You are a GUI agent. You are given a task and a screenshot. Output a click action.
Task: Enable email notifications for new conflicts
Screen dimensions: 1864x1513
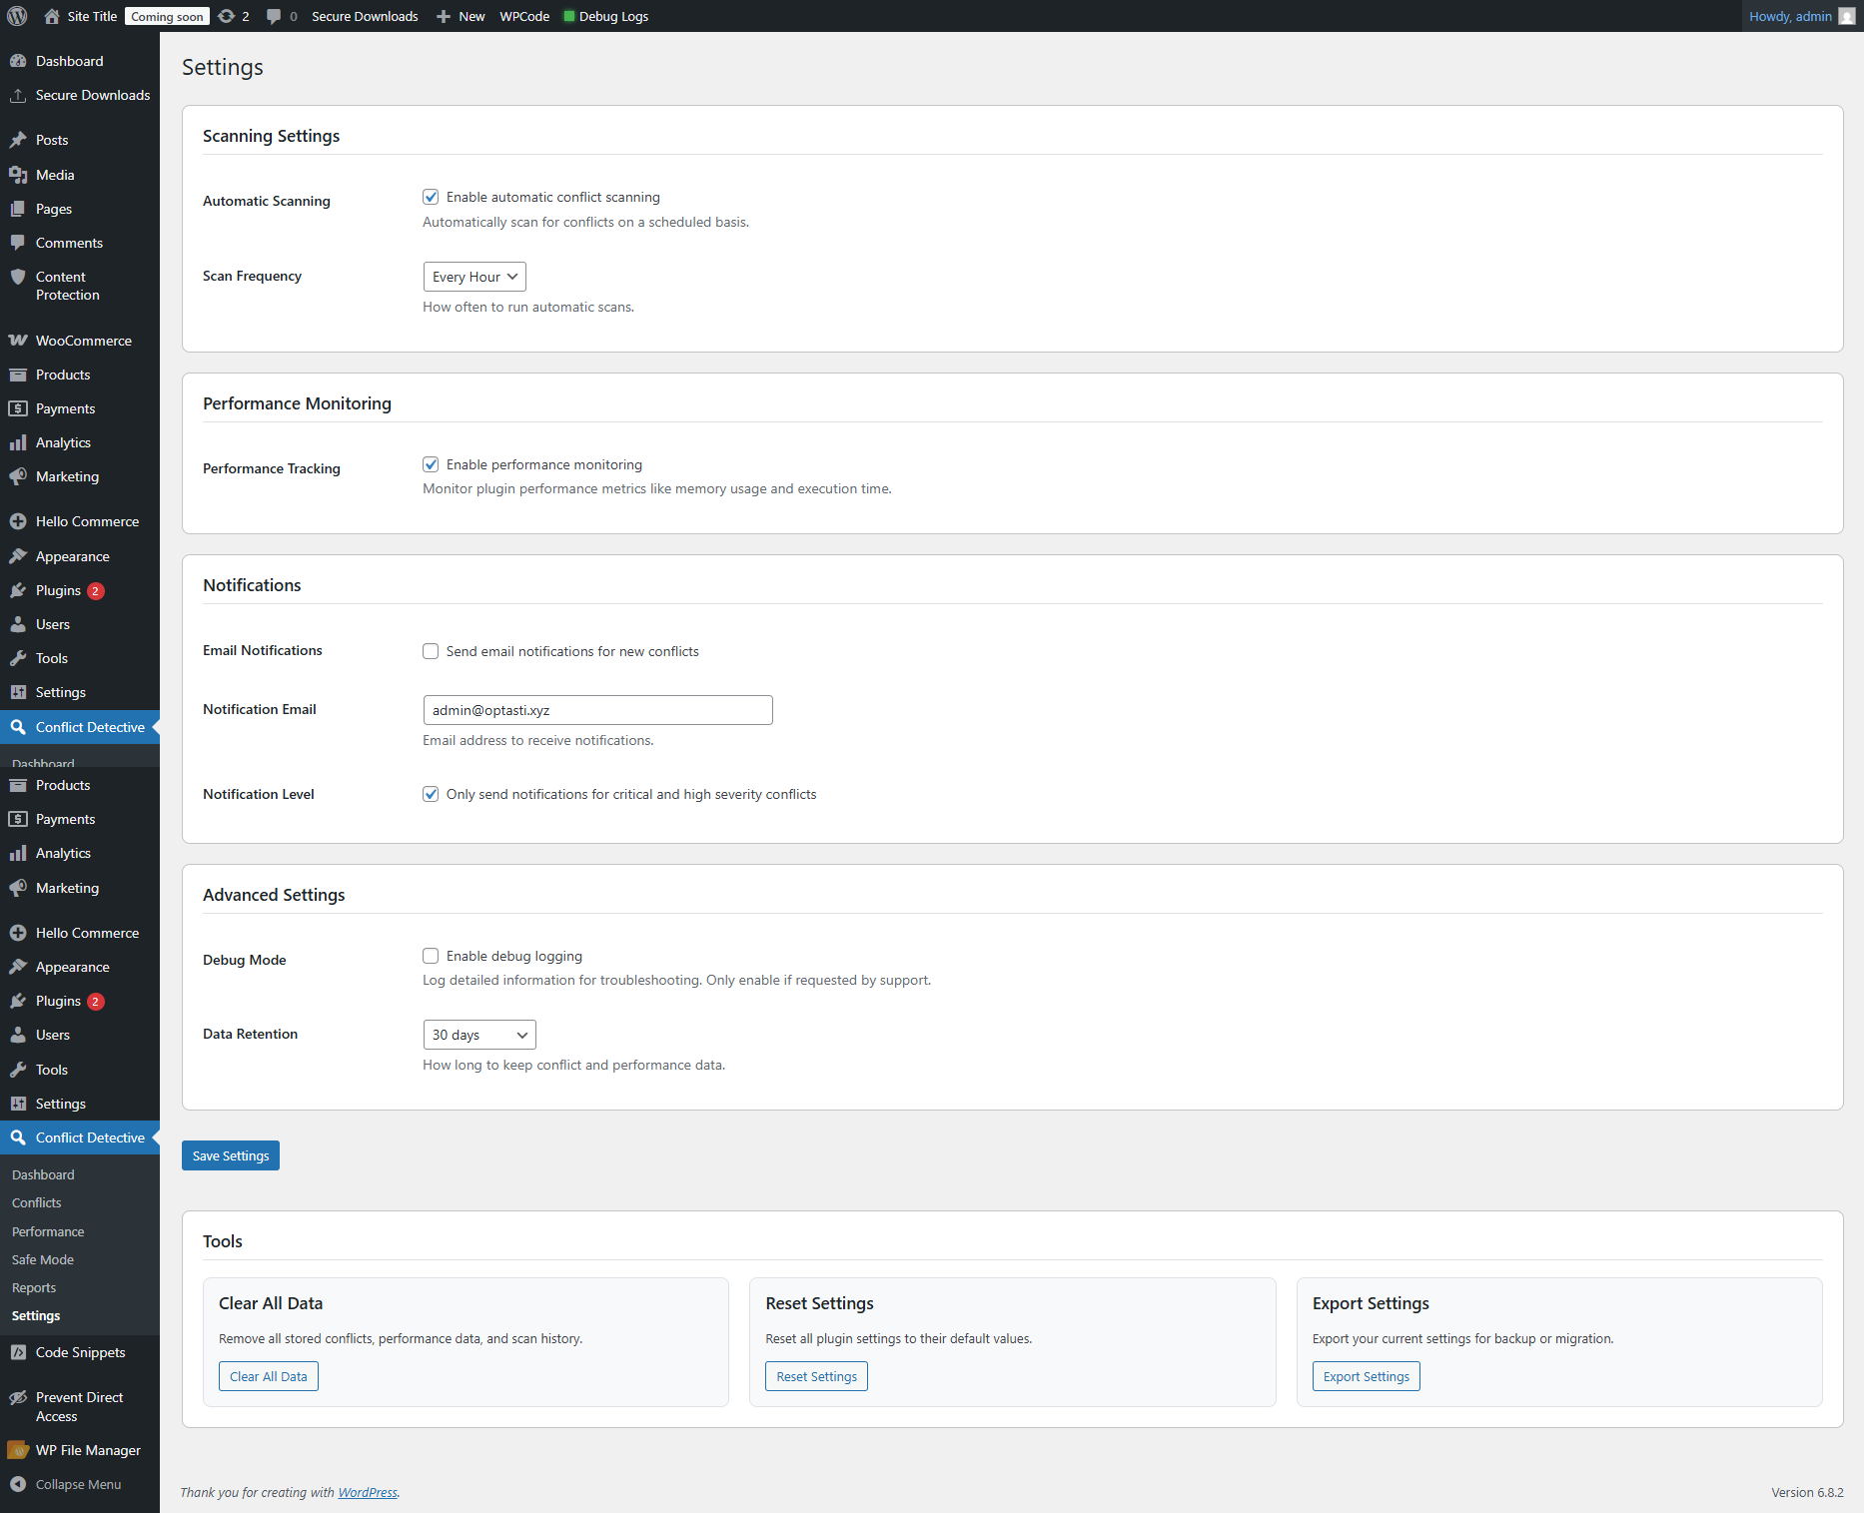431,651
